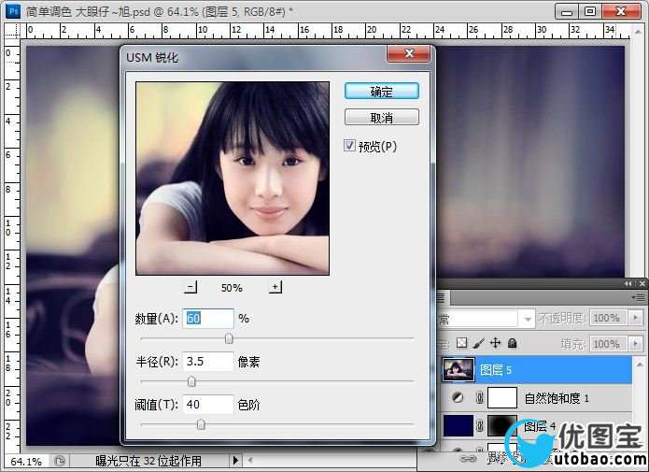Expand the status bar info arrow menu
Screen dimensions: 649x472
click(x=235, y=461)
